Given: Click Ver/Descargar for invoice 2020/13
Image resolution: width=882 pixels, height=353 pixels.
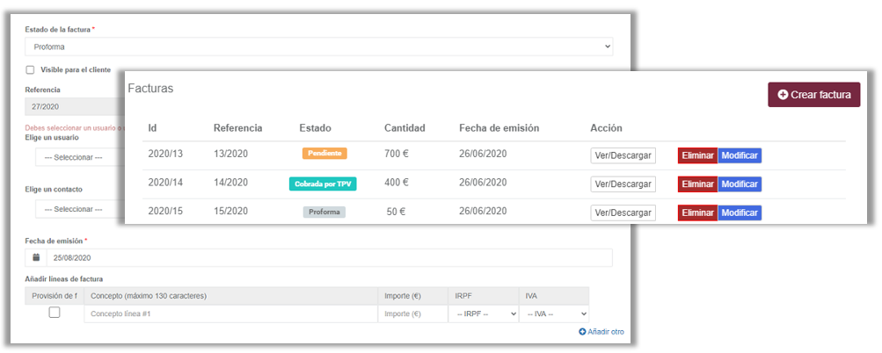Looking at the screenshot, I should (623, 155).
